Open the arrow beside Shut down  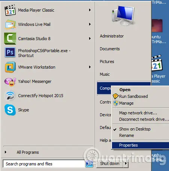coord(126,163)
